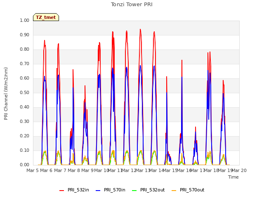
Task: Click the 0.90 y-axis tick label
Action: pyautogui.click(x=24, y=35)
